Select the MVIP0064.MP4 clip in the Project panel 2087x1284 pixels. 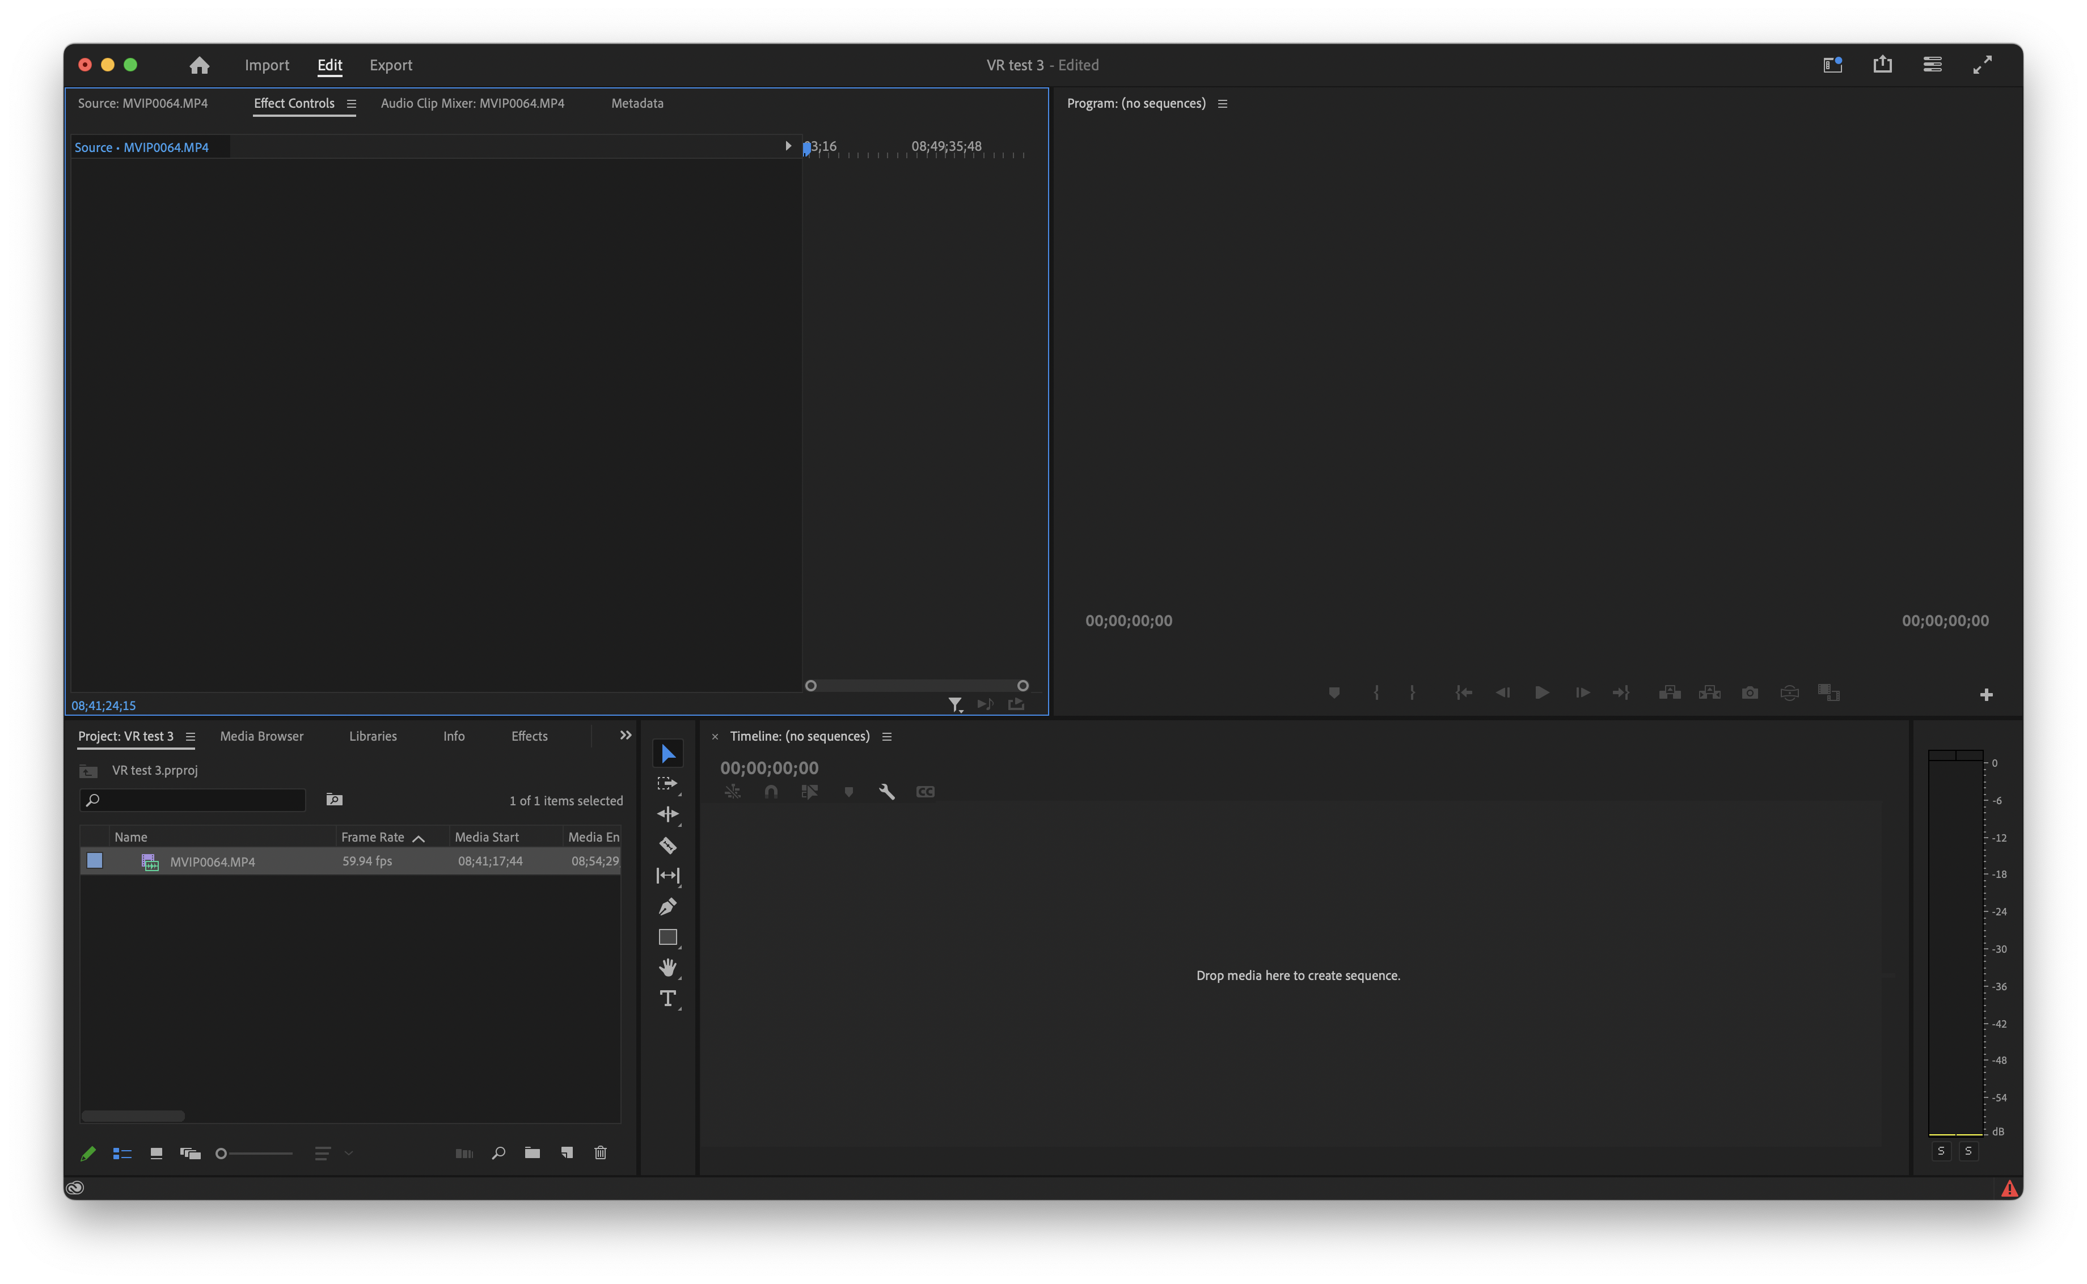[212, 861]
